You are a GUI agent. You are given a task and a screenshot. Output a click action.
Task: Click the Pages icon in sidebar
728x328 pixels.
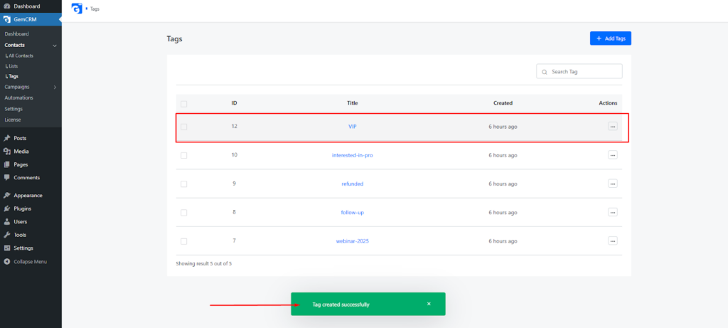(x=7, y=164)
